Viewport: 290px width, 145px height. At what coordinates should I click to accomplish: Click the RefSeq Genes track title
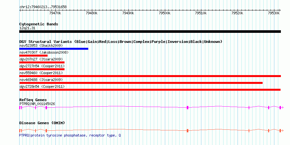[x=33, y=100]
